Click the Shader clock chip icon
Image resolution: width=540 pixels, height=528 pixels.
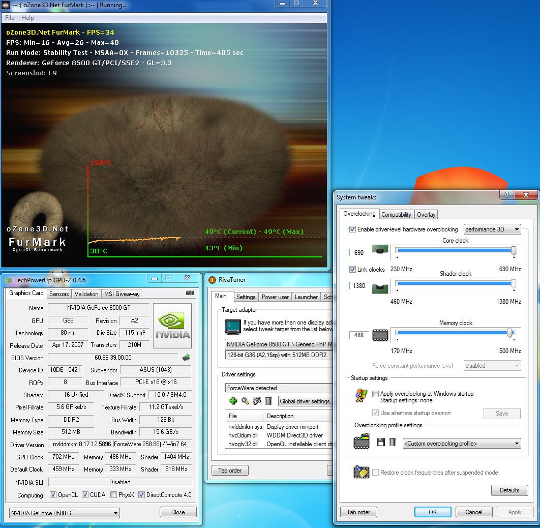pos(380,288)
